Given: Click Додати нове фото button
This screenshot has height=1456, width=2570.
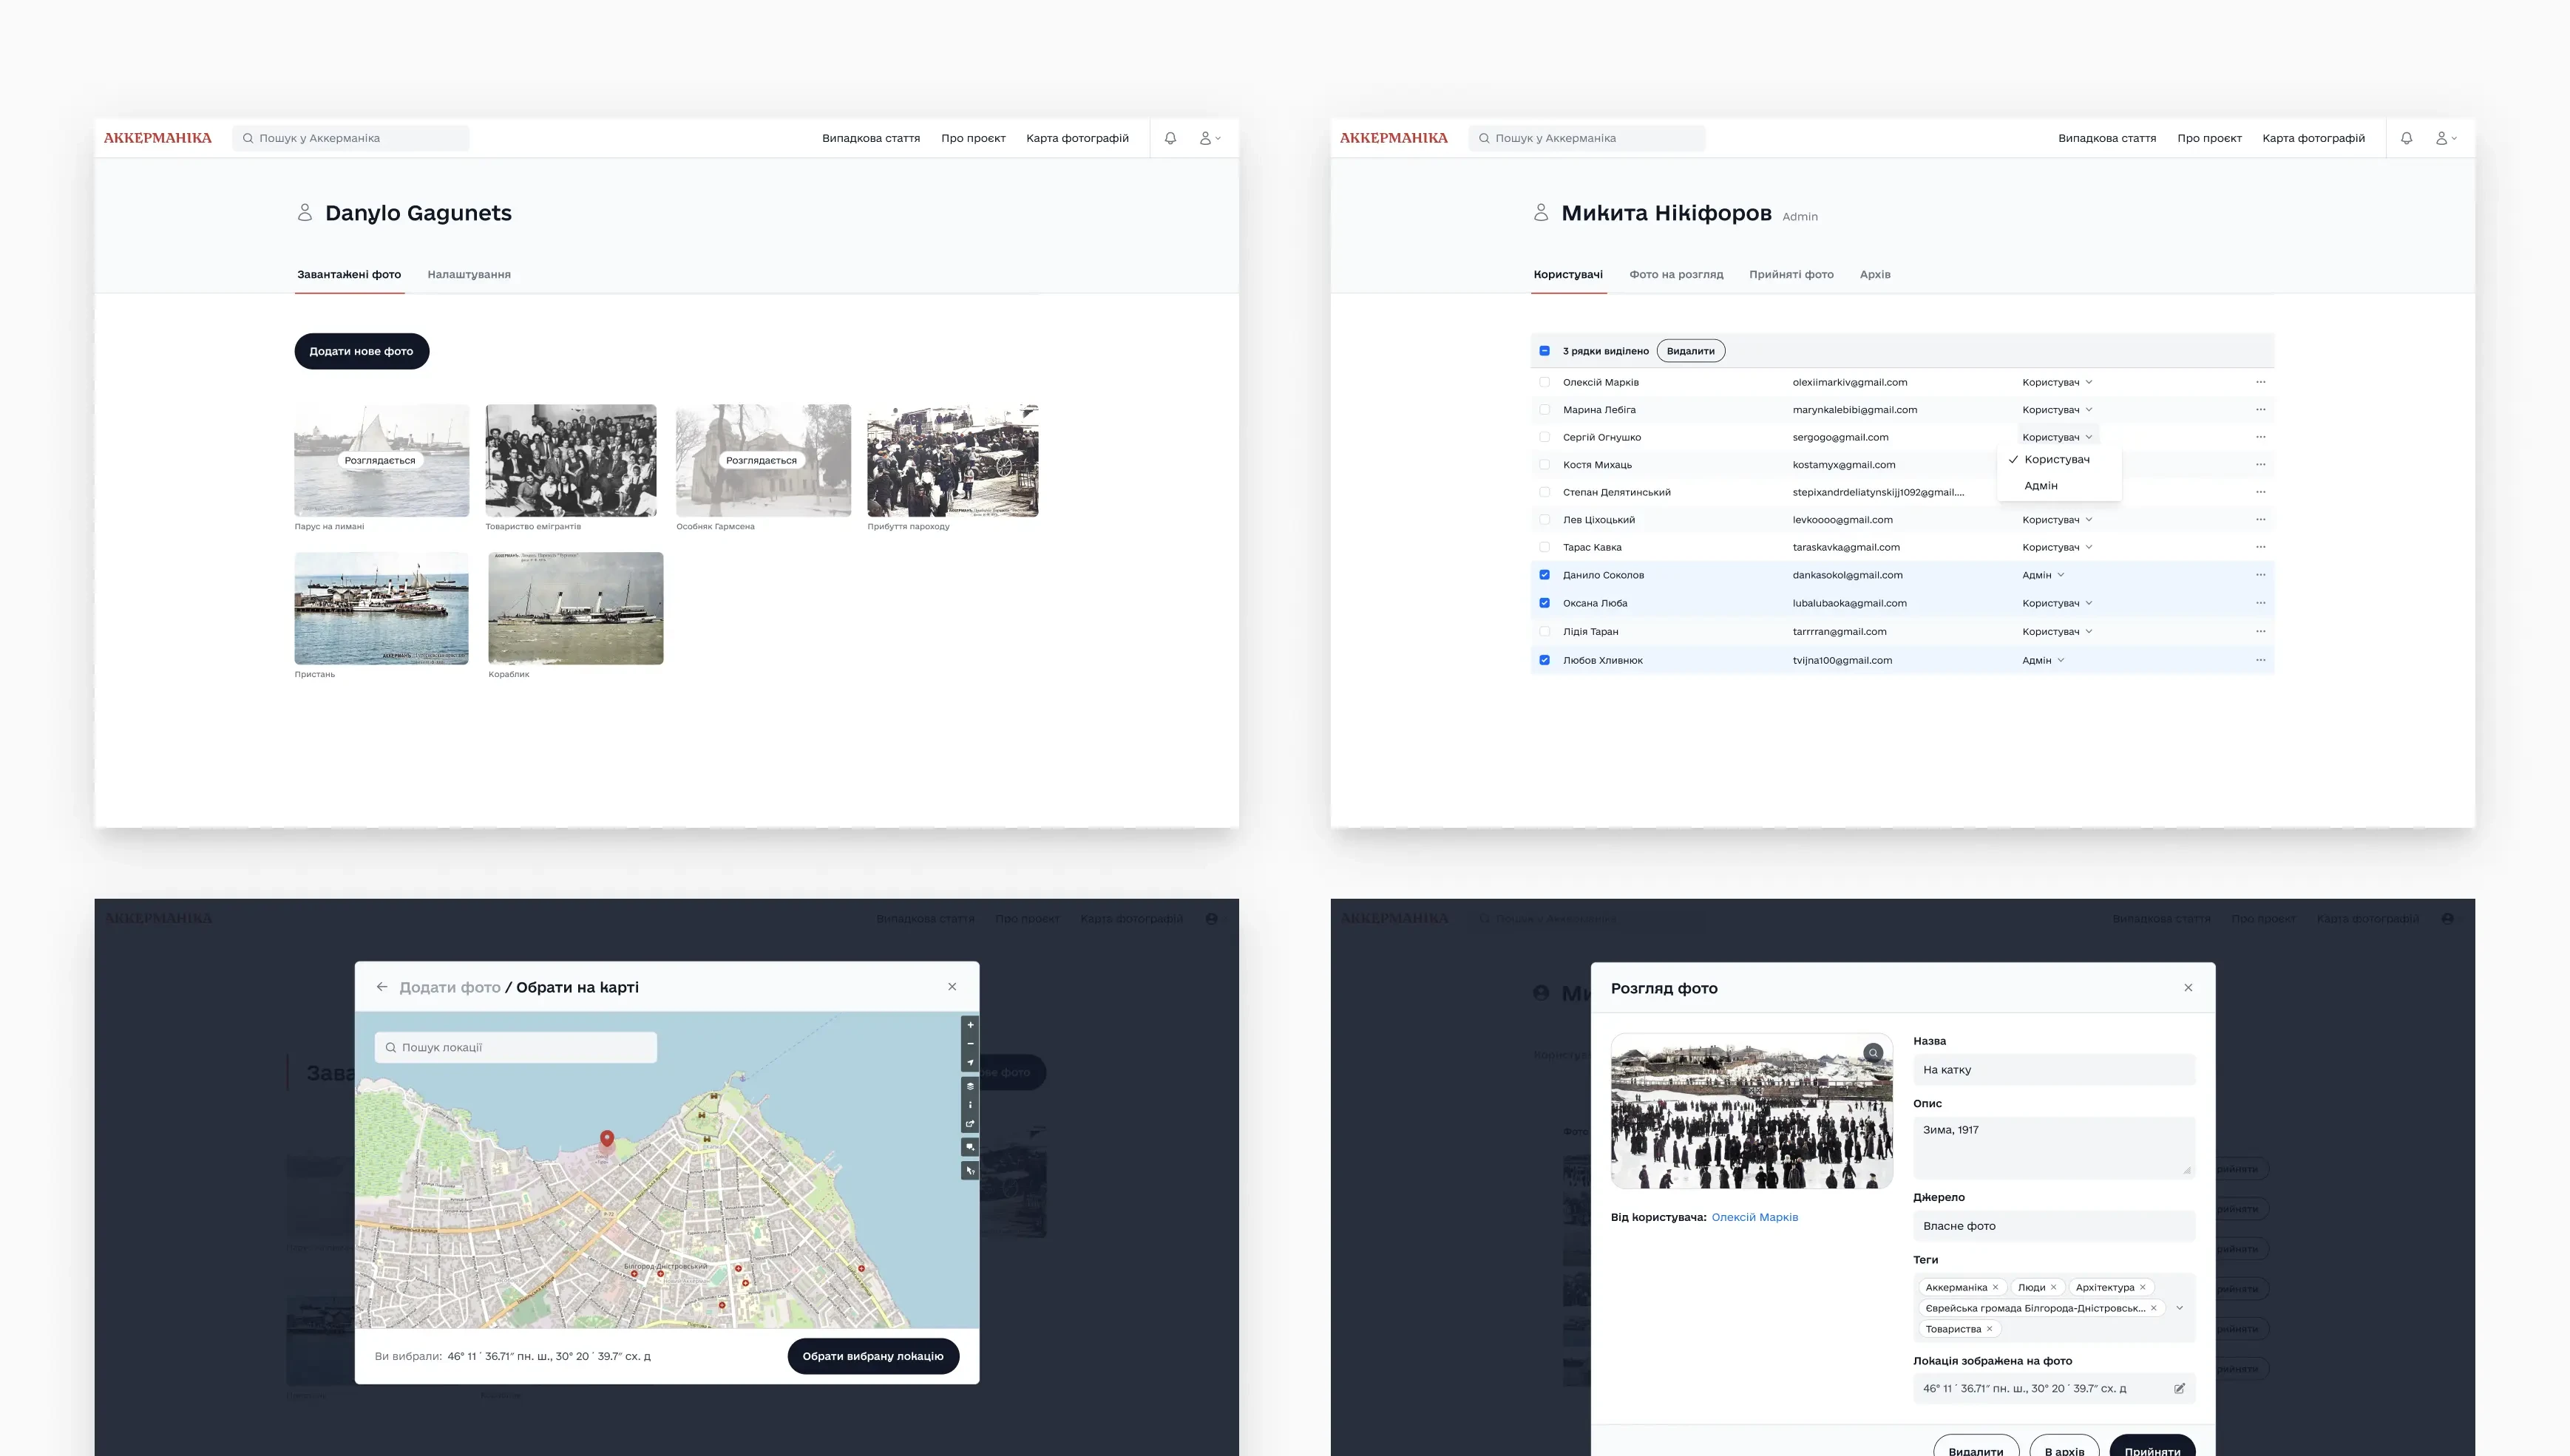Looking at the screenshot, I should [361, 351].
